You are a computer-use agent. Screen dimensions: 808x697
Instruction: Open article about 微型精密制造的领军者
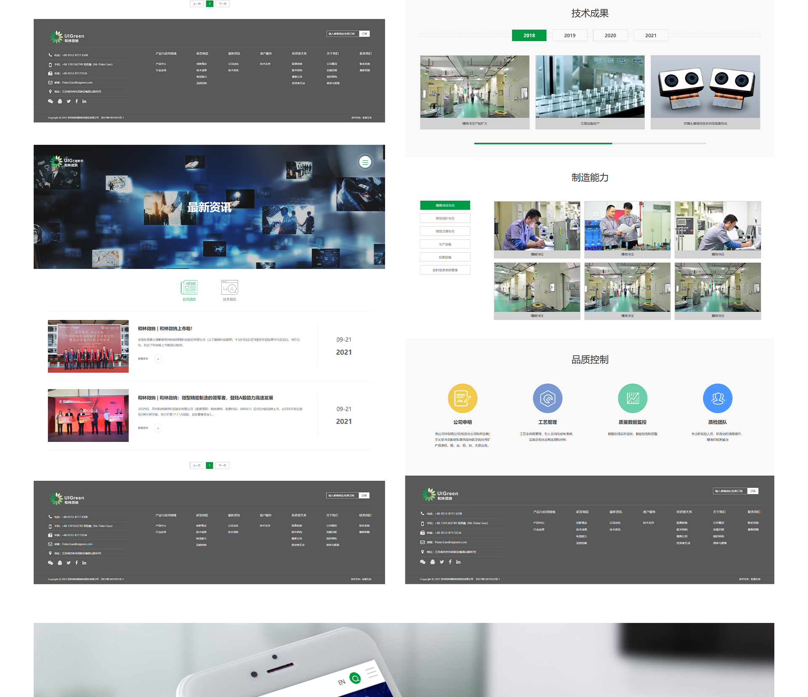205,398
